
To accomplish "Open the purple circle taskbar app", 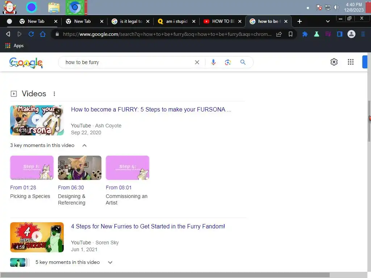I will pyautogui.click(x=32, y=7).
